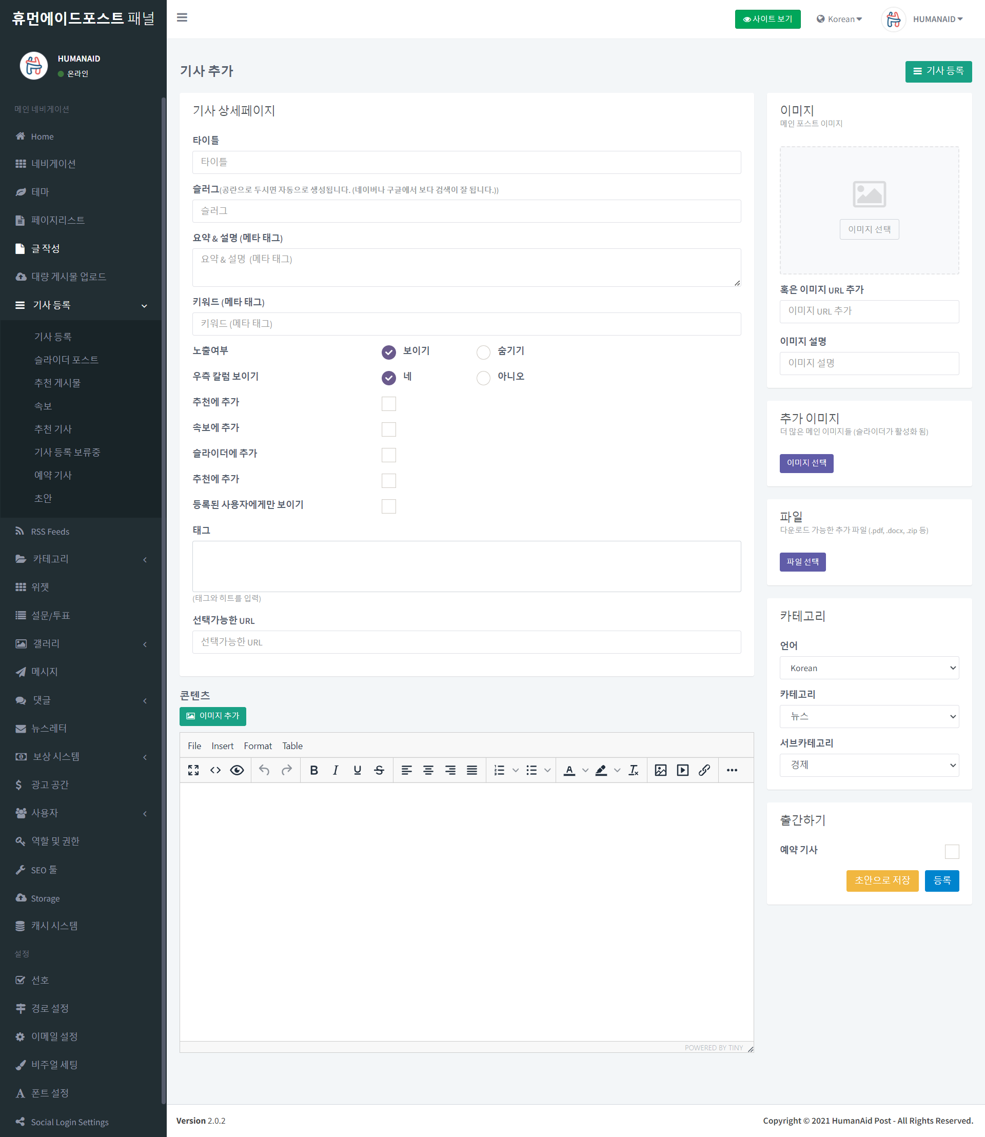Open source code view in editor
Screen dimensions: 985x1137
pos(215,770)
